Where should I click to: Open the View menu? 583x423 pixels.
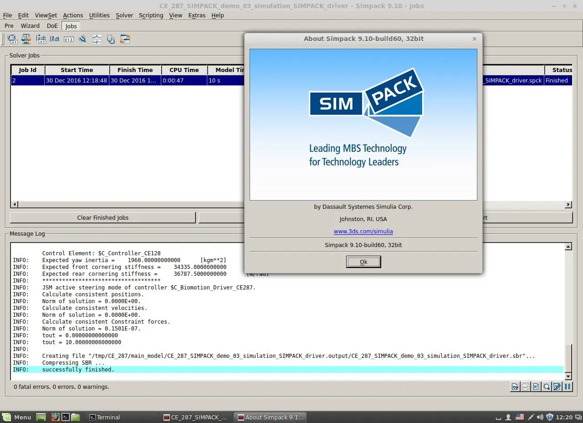(175, 15)
